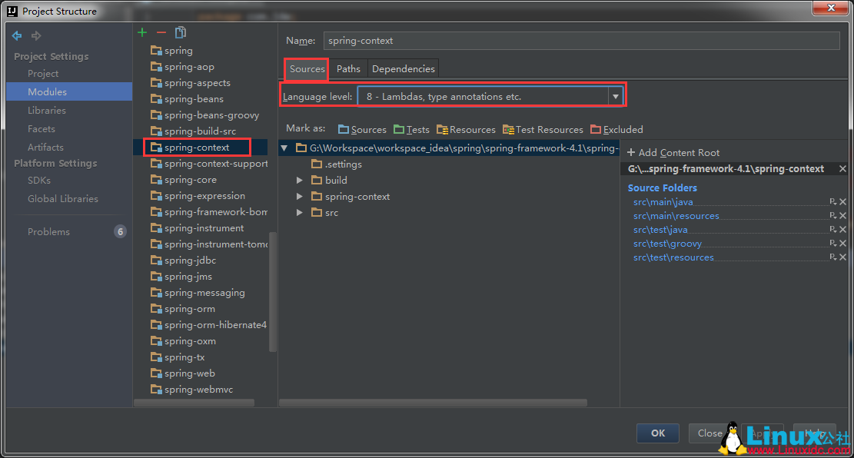
Task: Click the Close button
Action: pyautogui.click(x=709, y=433)
